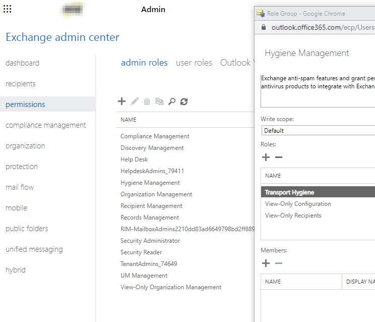This screenshot has width=375, height=322.
Task: Select the Help Desk role group
Action: pyautogui.click(x=134, y=159)
